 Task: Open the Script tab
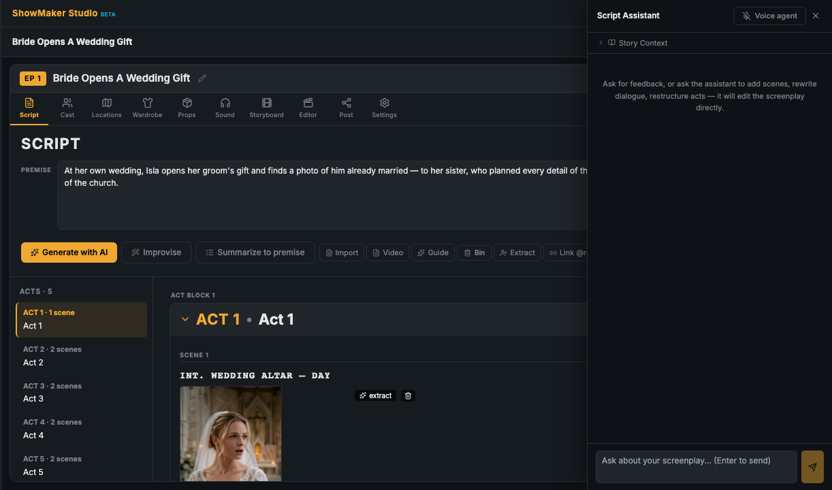click(29, 108)
